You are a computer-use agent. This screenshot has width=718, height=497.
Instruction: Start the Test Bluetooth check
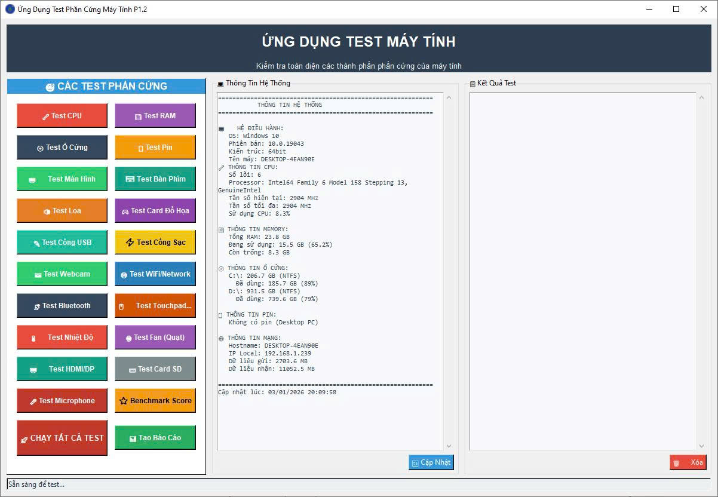[62, 306]
